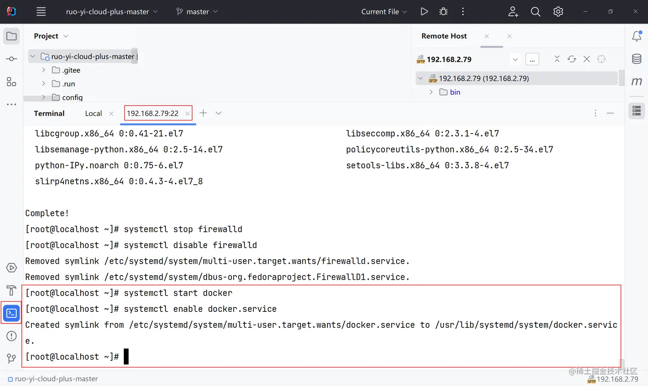Screen dimensions: 648x386
Task: Hide the Terminal tool window
Action: click(610, 113)
